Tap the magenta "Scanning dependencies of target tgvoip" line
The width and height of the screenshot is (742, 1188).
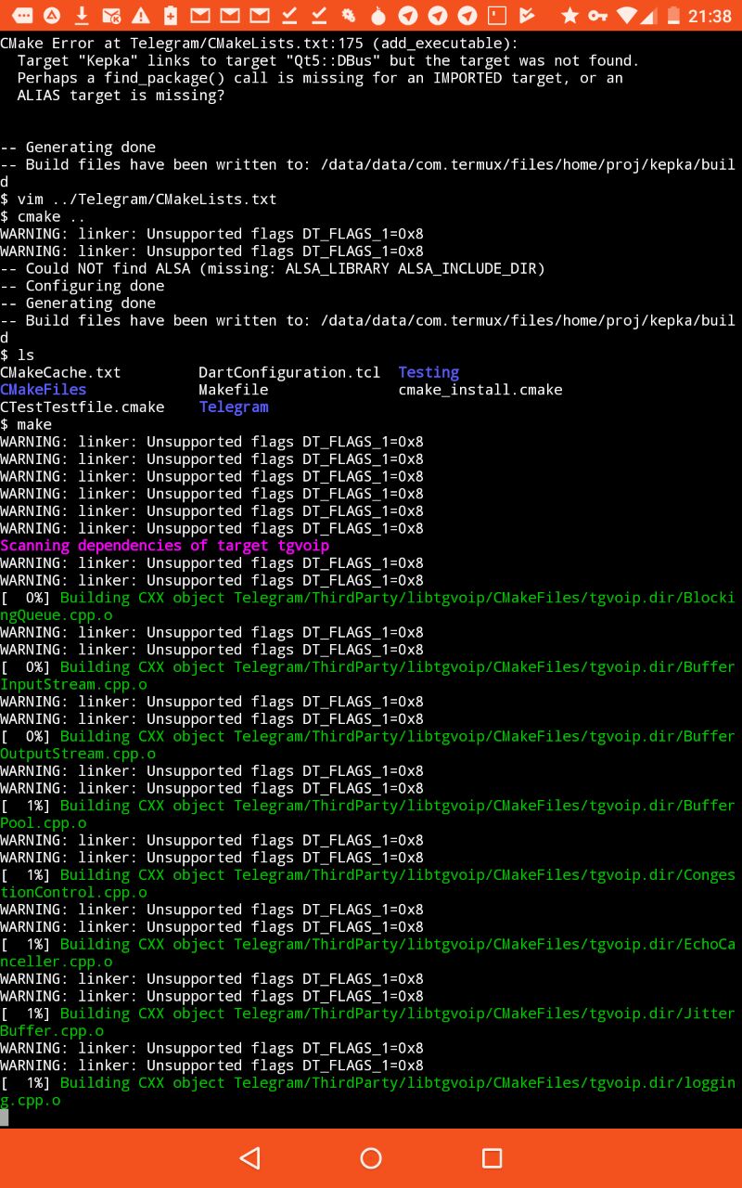(x=164, y=546)
